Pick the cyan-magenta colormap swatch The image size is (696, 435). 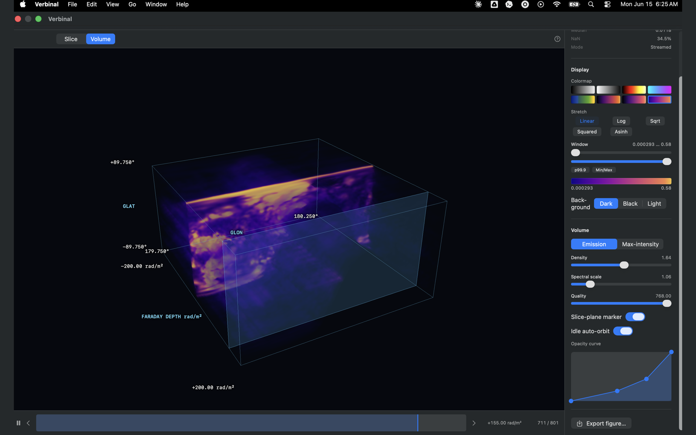659,90
